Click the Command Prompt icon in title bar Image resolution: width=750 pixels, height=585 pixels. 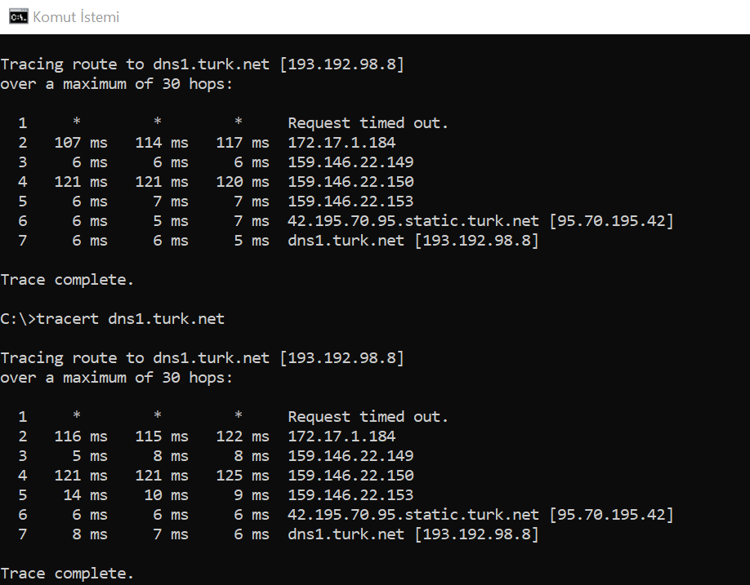coord(19,16)
